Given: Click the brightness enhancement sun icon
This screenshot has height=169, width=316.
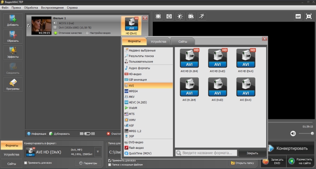Looking at the screenshot, I should 180,16.
